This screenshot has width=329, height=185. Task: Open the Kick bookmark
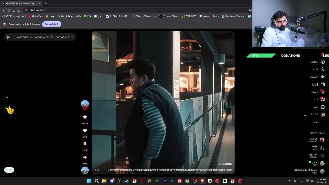tap(87, 16)
